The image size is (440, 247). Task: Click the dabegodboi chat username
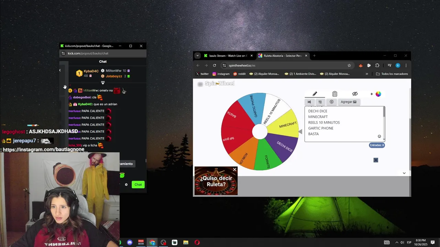(x=82, y=97)
